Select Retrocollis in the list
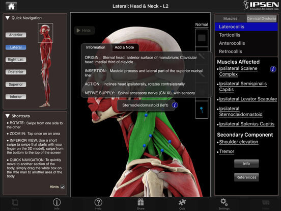The width and height of the screenshot is (281, 211). coord(246,51)
